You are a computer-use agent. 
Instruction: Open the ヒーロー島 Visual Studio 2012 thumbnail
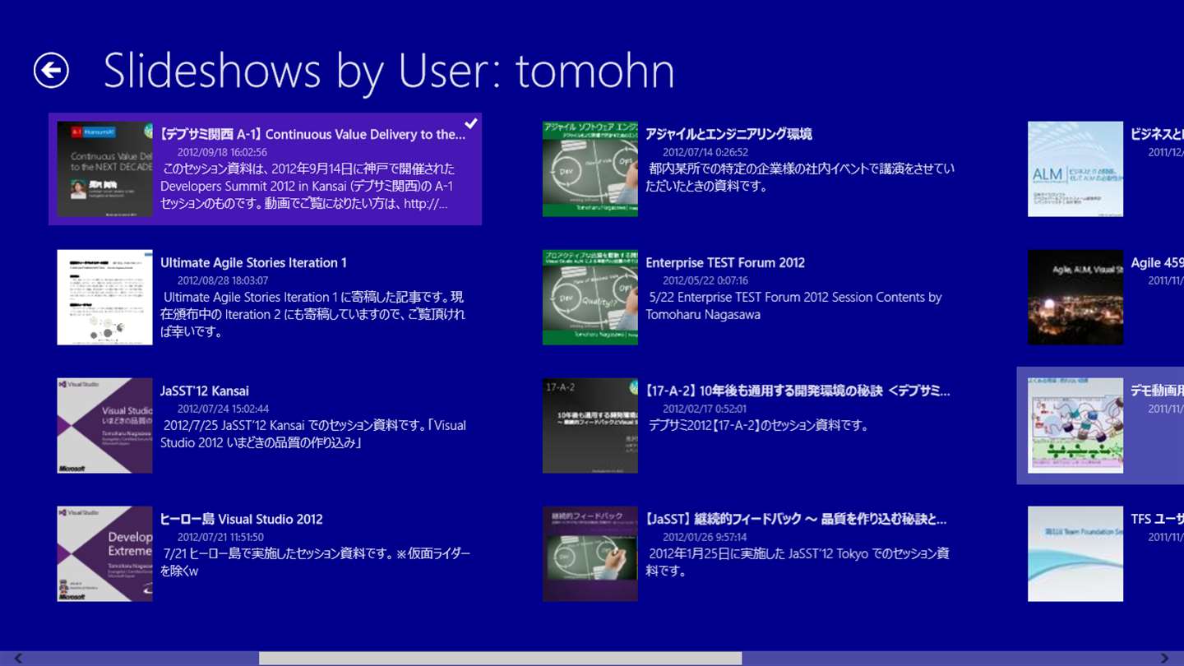click(104, 553)
